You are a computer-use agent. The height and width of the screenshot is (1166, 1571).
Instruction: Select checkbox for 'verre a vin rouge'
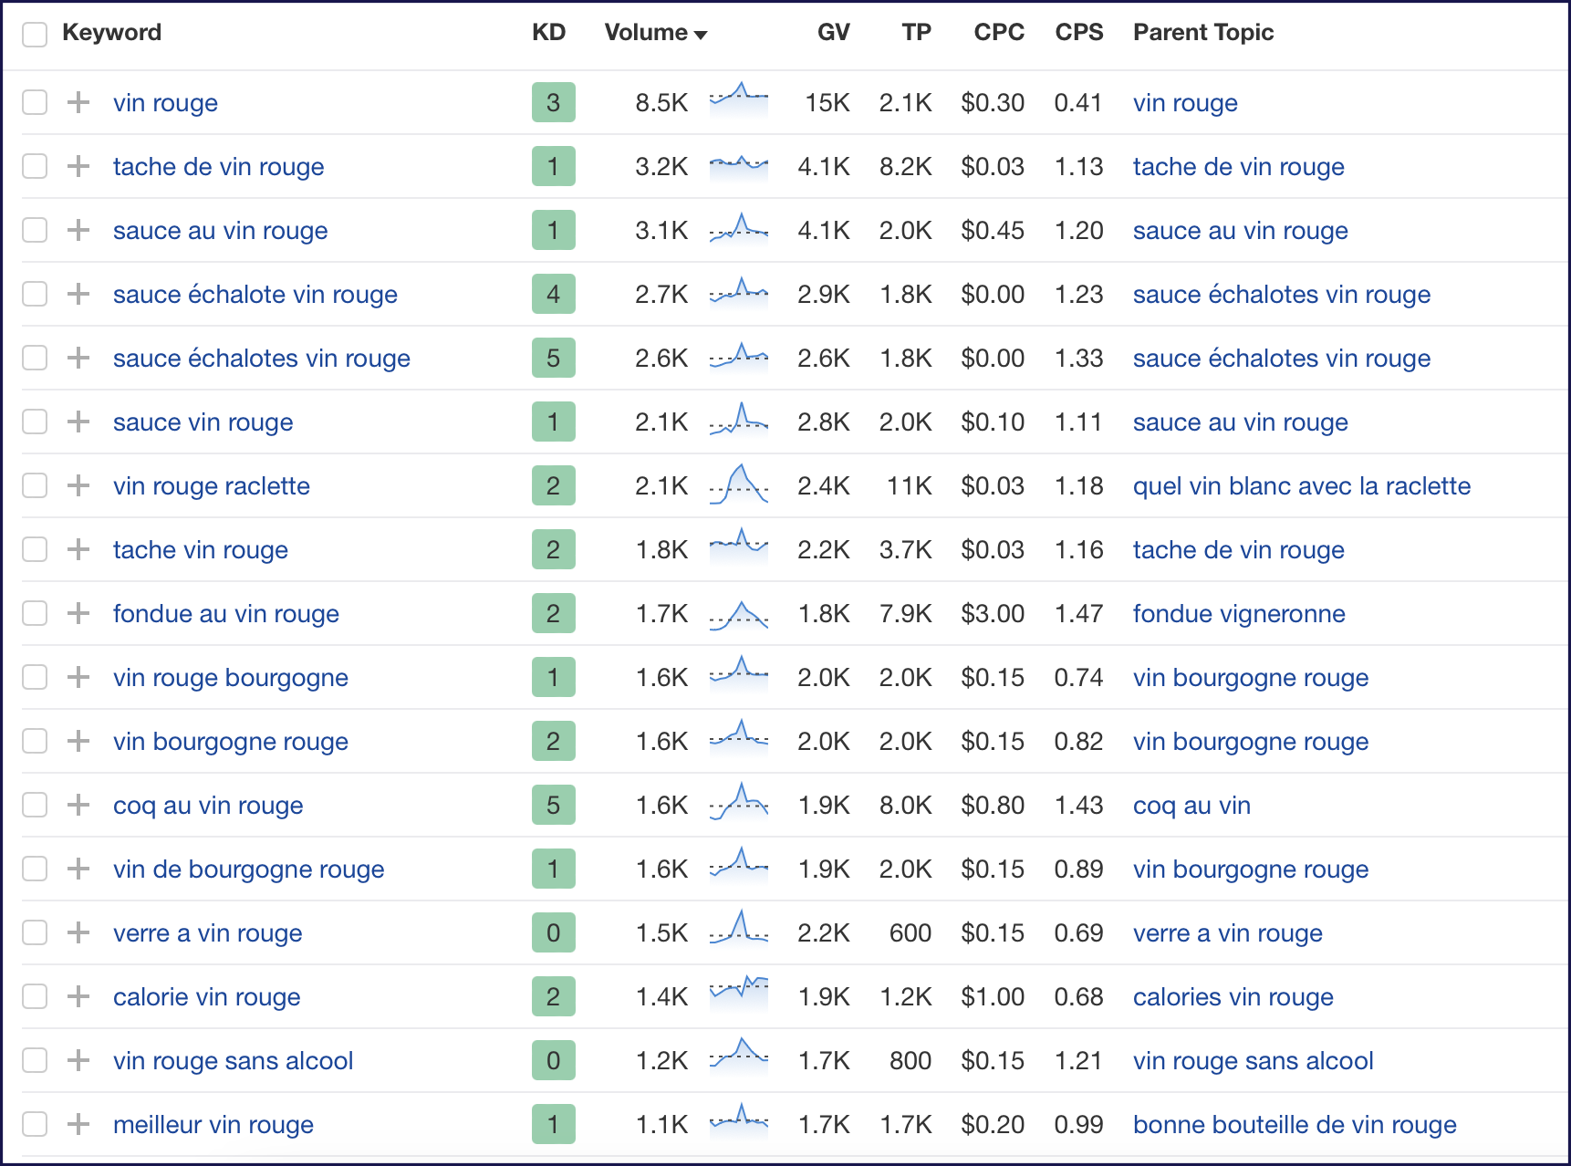pos(35,932)
